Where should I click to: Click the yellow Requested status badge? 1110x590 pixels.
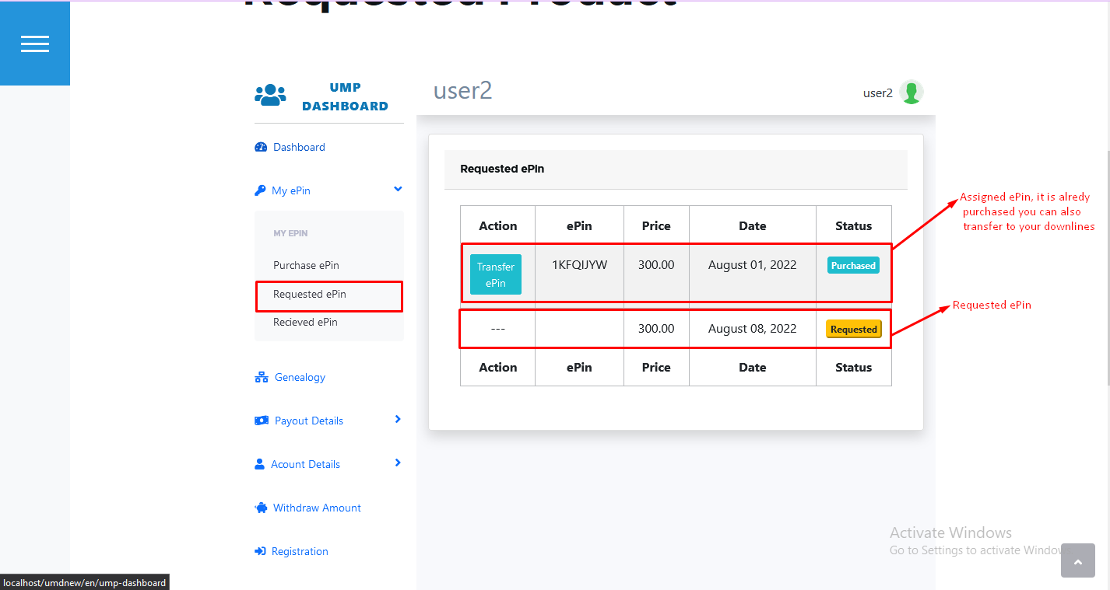[x=853, y=330]
